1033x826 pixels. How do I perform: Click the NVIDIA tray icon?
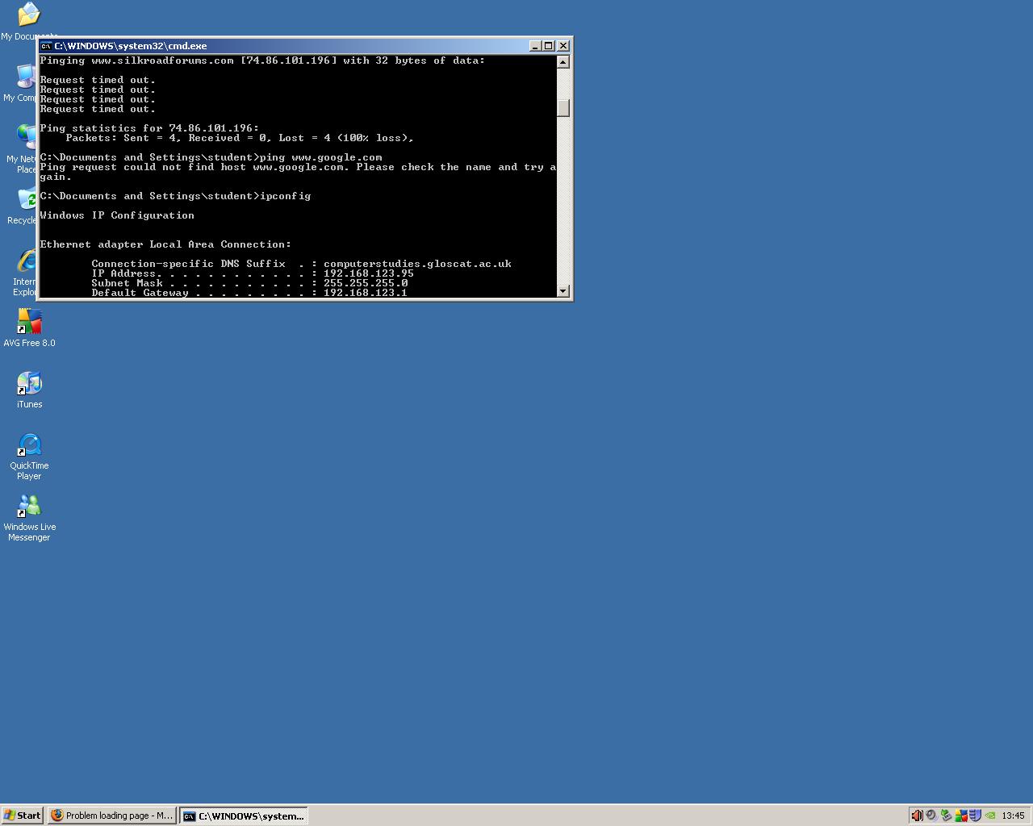coord(990,816)
